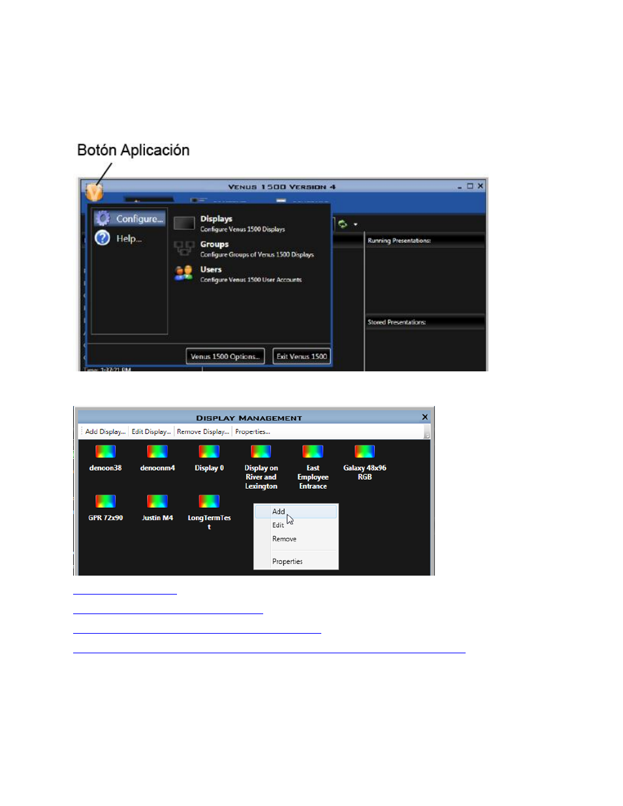Screen dimensions: 623x806
Task: Click the Galaxy 48x96 RGB label
Action: pyautogui.click(x=364, y=473)
